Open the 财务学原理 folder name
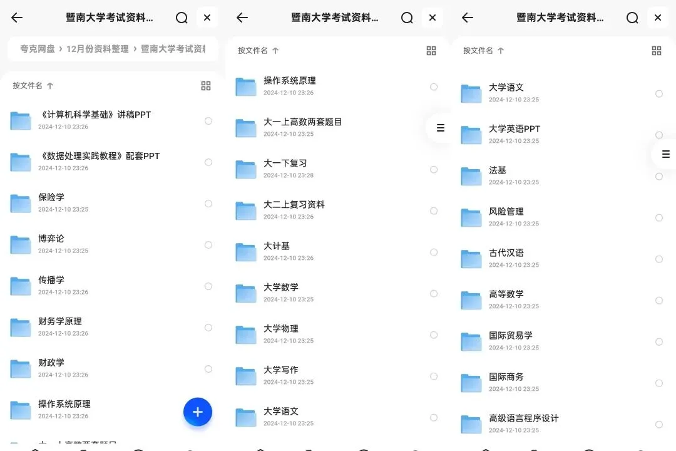Viewport: 676px width, 451px height. click(x=60, y=321)
